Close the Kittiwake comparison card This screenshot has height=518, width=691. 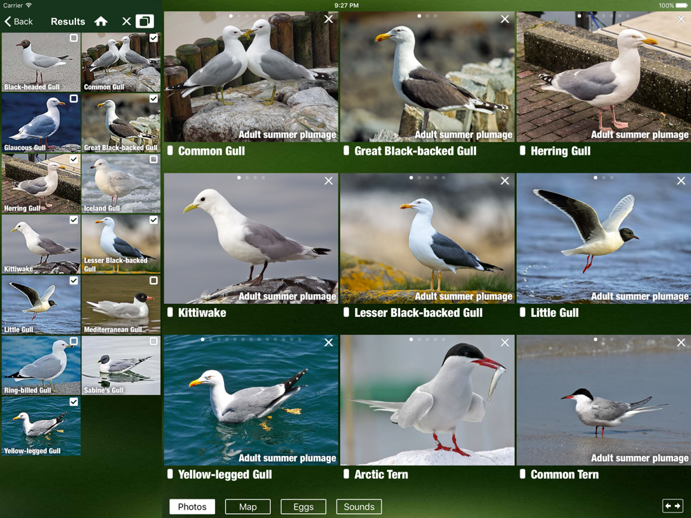coord(329,180)
